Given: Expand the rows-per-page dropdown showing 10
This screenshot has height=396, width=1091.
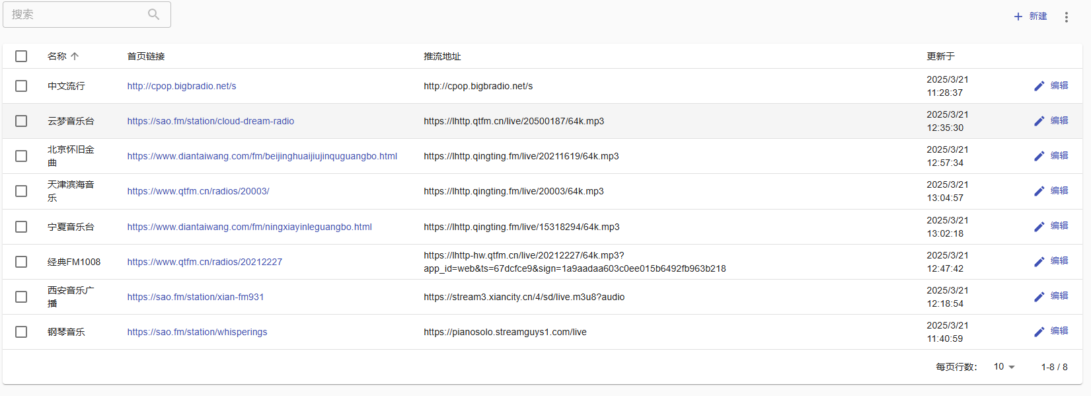Looking at the screenshot, I should pyautogui.click(x=1004, y=367).
